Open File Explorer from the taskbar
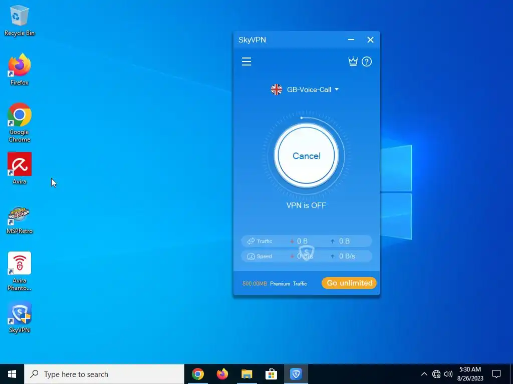This screenshot has width=513, height=384. click(x=246, y=374)
